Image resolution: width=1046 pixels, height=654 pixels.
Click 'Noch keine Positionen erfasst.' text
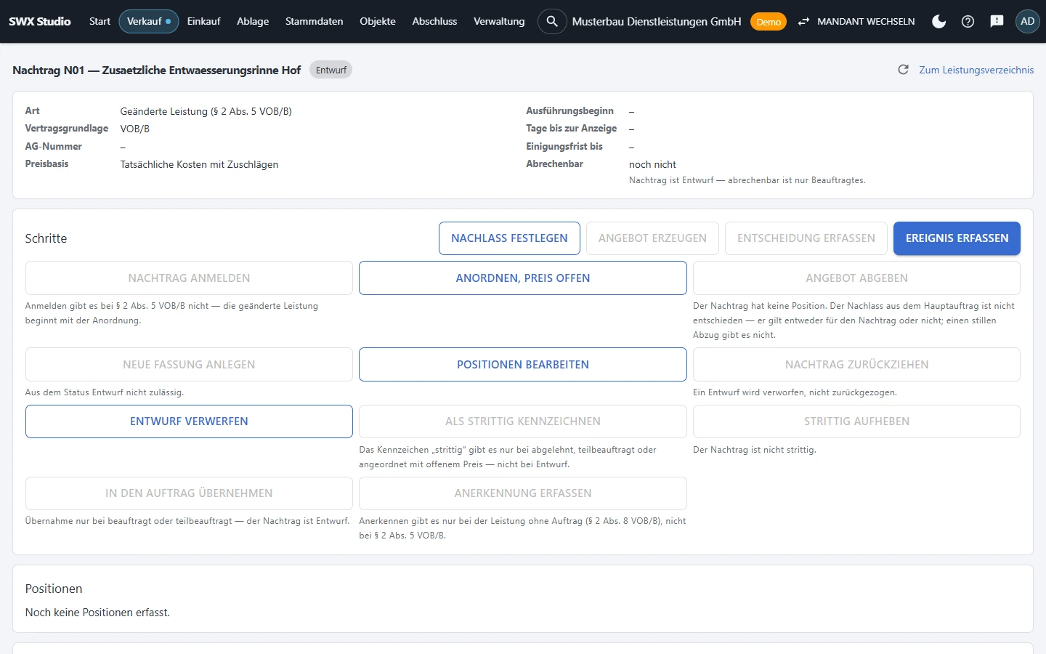pyautogui.click(x=97, y=613)
